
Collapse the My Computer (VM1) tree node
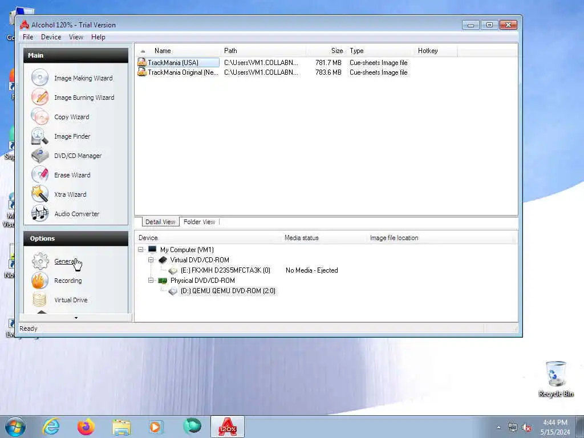[141, 250]
